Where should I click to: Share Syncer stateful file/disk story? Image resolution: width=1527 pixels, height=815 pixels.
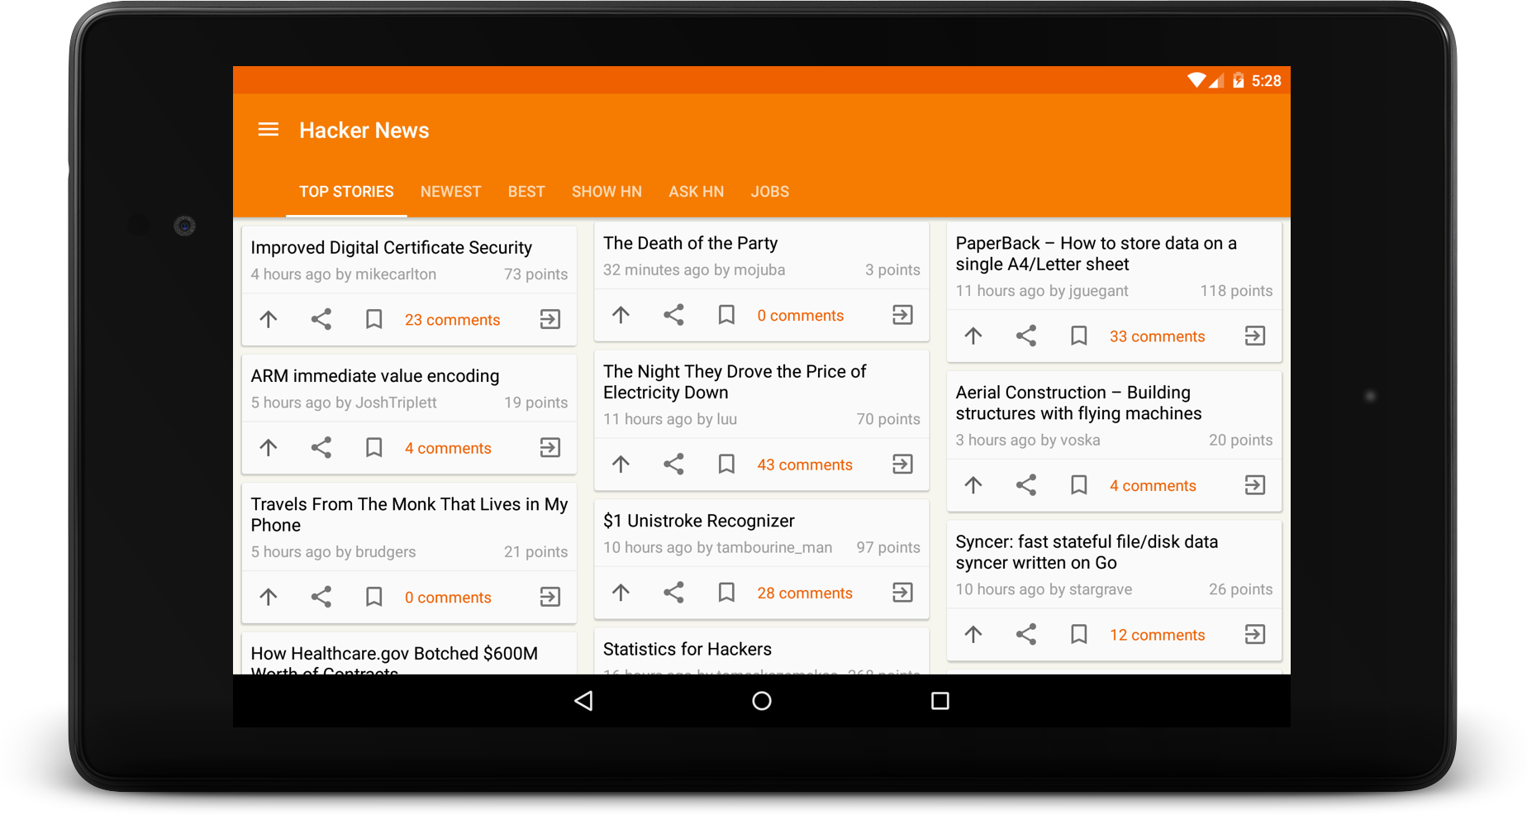pyautogui.click(x=1026, y=634)
